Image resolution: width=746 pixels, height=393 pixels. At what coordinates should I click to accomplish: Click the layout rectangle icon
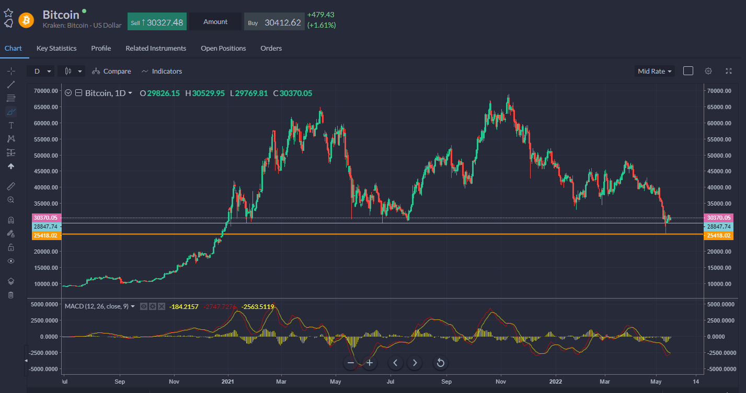coord(688,71)
